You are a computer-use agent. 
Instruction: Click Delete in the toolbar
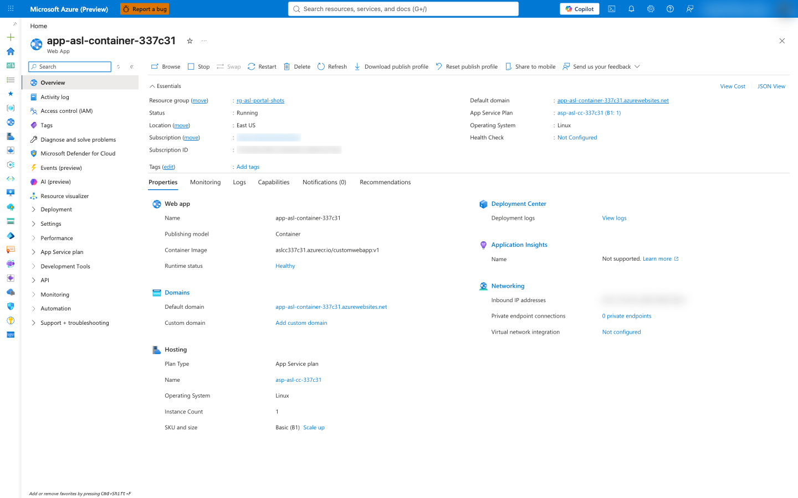tap(297, 67)
